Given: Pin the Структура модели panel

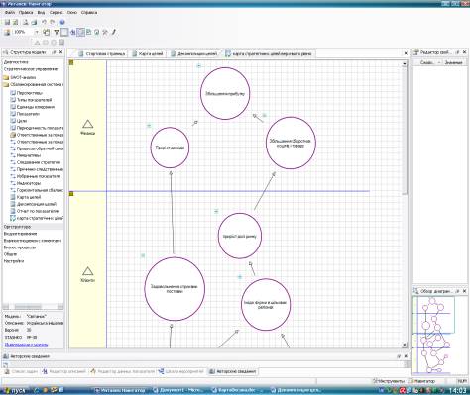Looking at the screenshot, I should [55, 52].
